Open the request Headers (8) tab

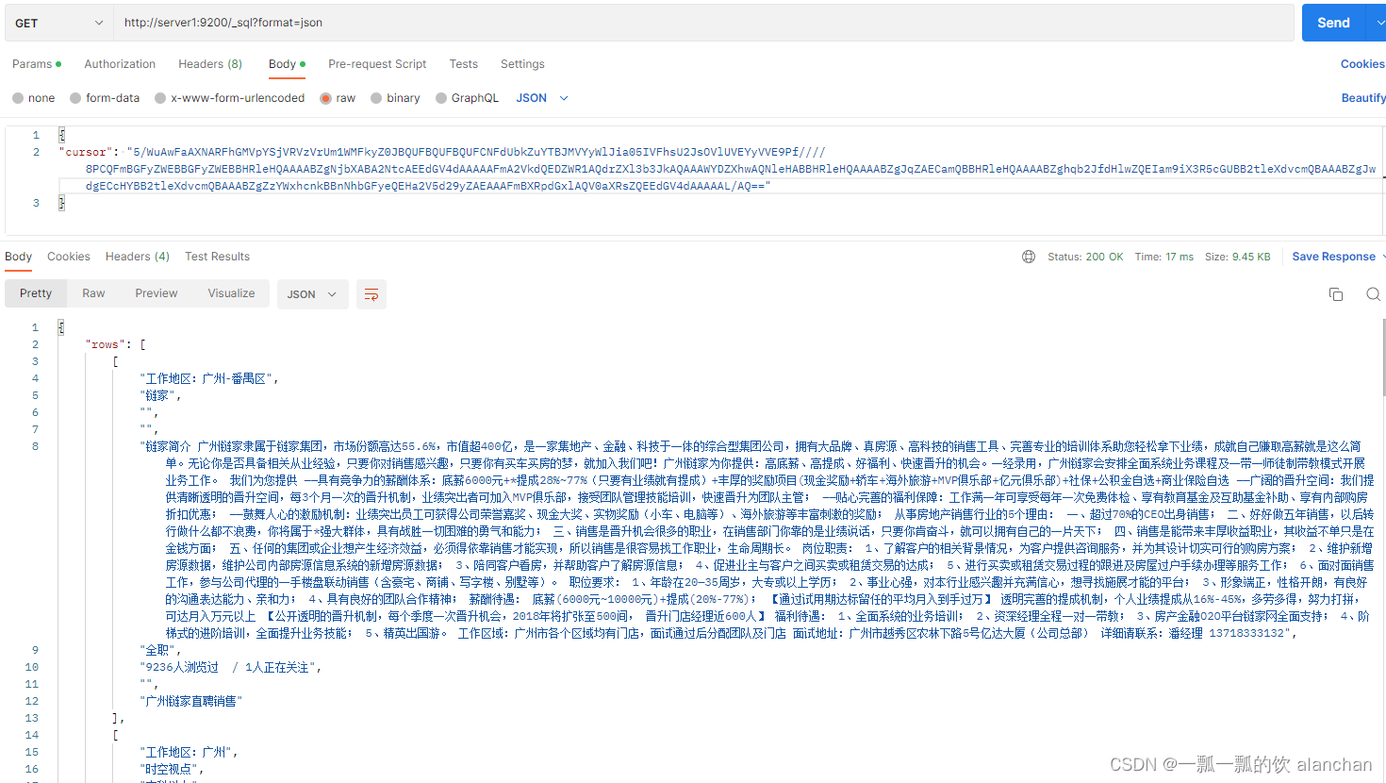pos(210,64)
